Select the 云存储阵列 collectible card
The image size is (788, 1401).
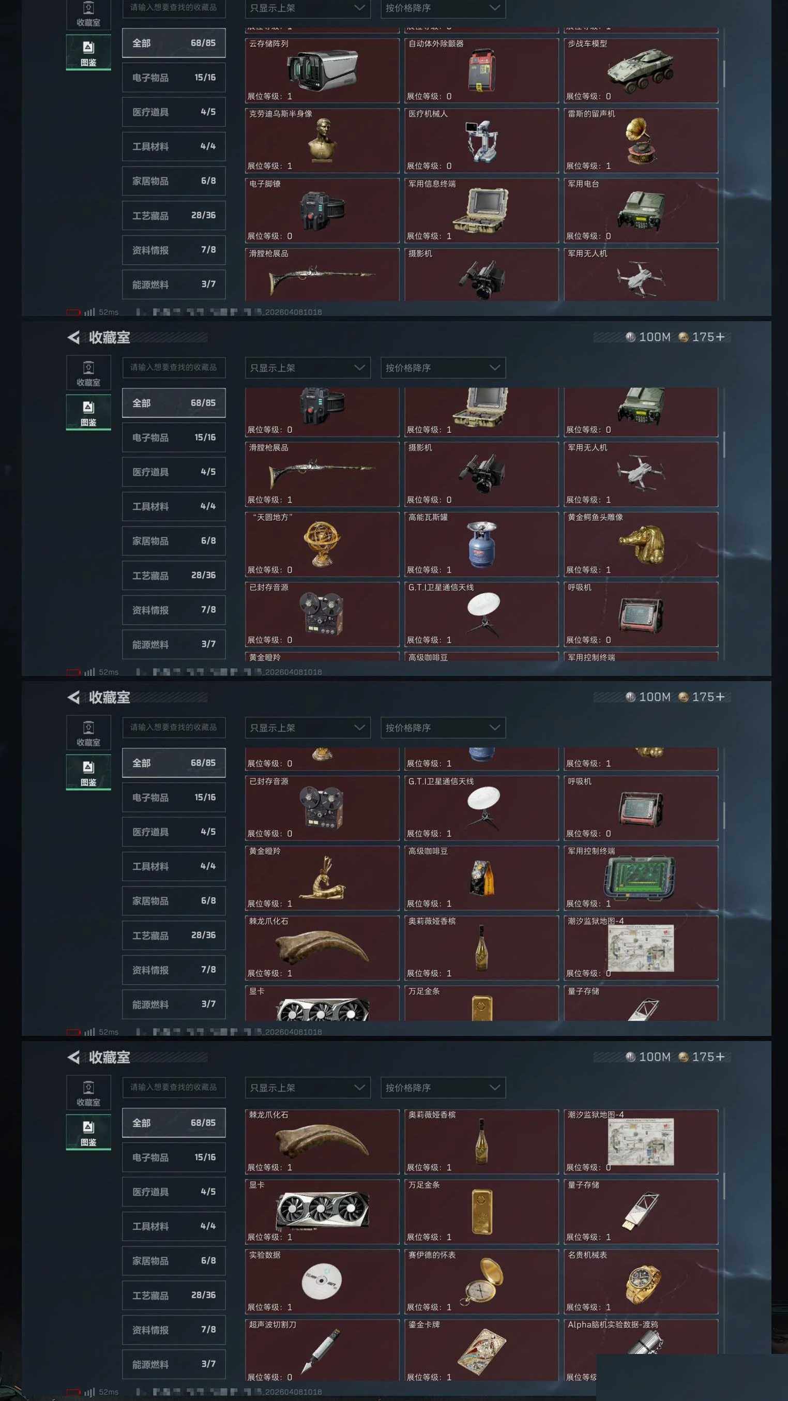tap(322, 70)
